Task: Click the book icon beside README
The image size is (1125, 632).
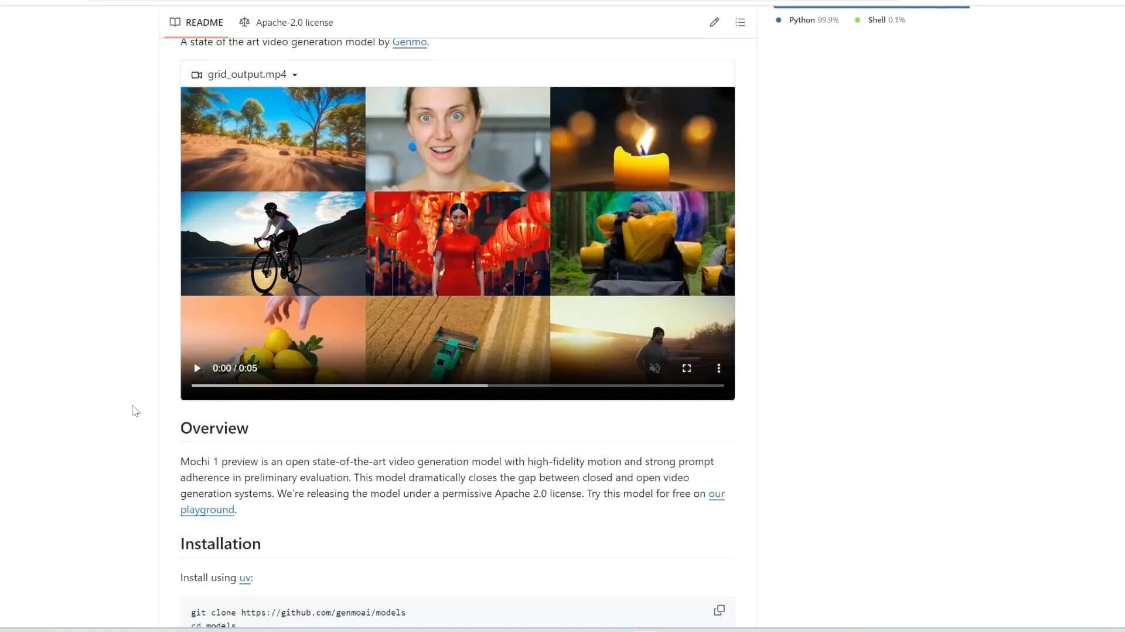Action: [x=175, y=22]
